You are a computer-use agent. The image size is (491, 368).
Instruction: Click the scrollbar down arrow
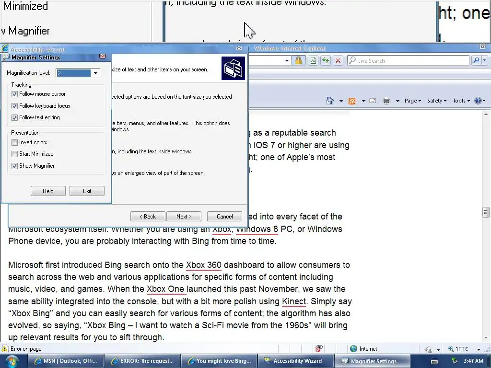486,338
